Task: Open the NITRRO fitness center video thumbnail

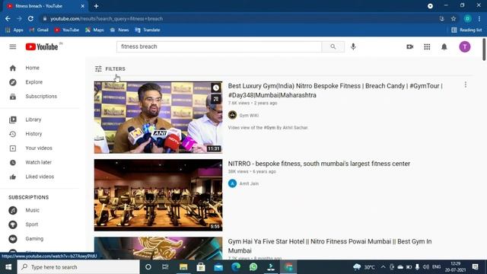Action: [x=158, y=195]
